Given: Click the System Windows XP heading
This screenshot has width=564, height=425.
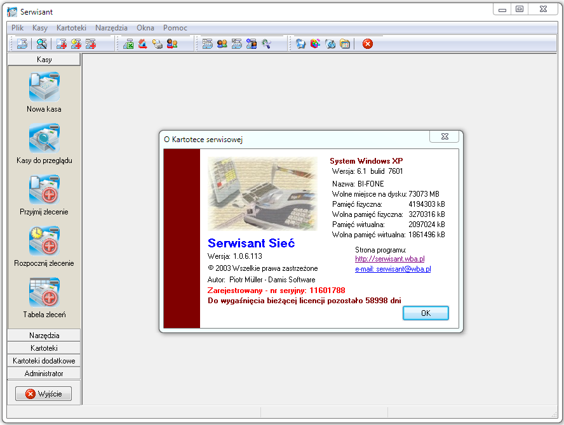Looking at the screenshot, I should [x=366, y=161].
